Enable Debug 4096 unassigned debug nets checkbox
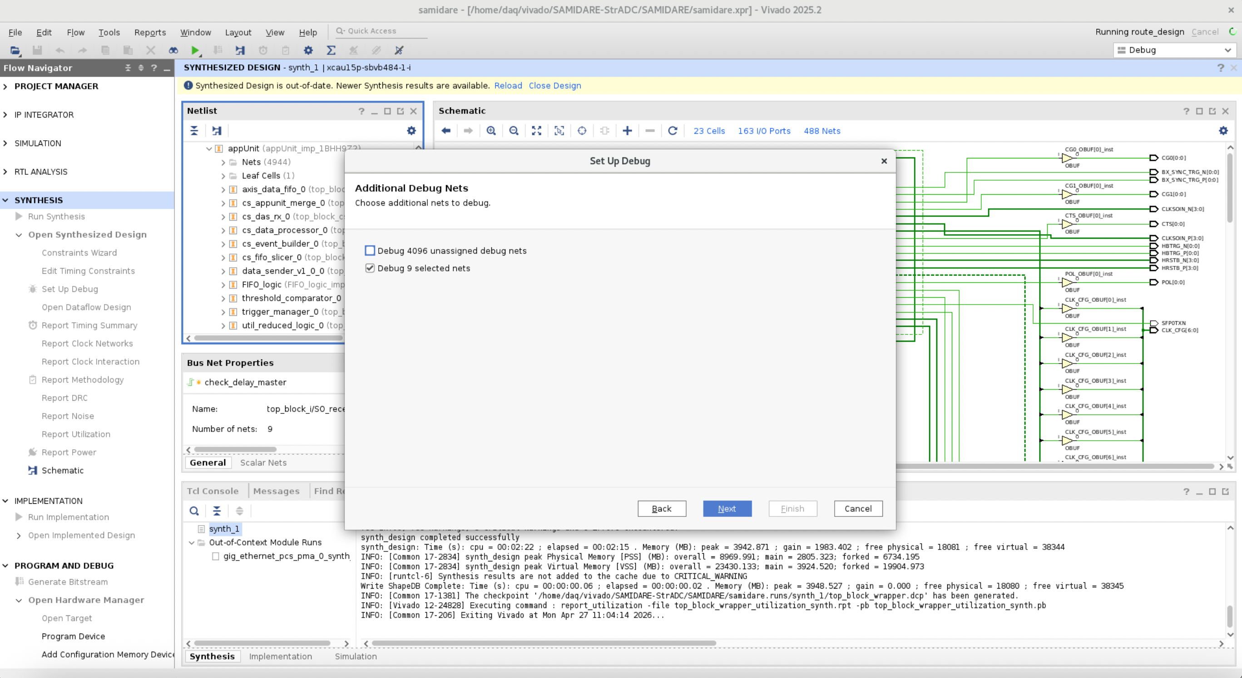1242x678 pixels. pos(370,251)
